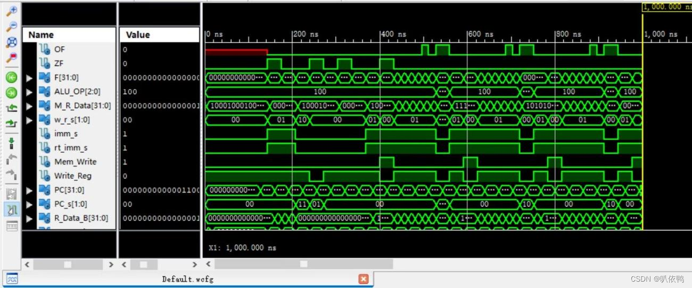Click the signal icon beside imm_s
Viewport: 692px width, 288px height.
point(45,134)
